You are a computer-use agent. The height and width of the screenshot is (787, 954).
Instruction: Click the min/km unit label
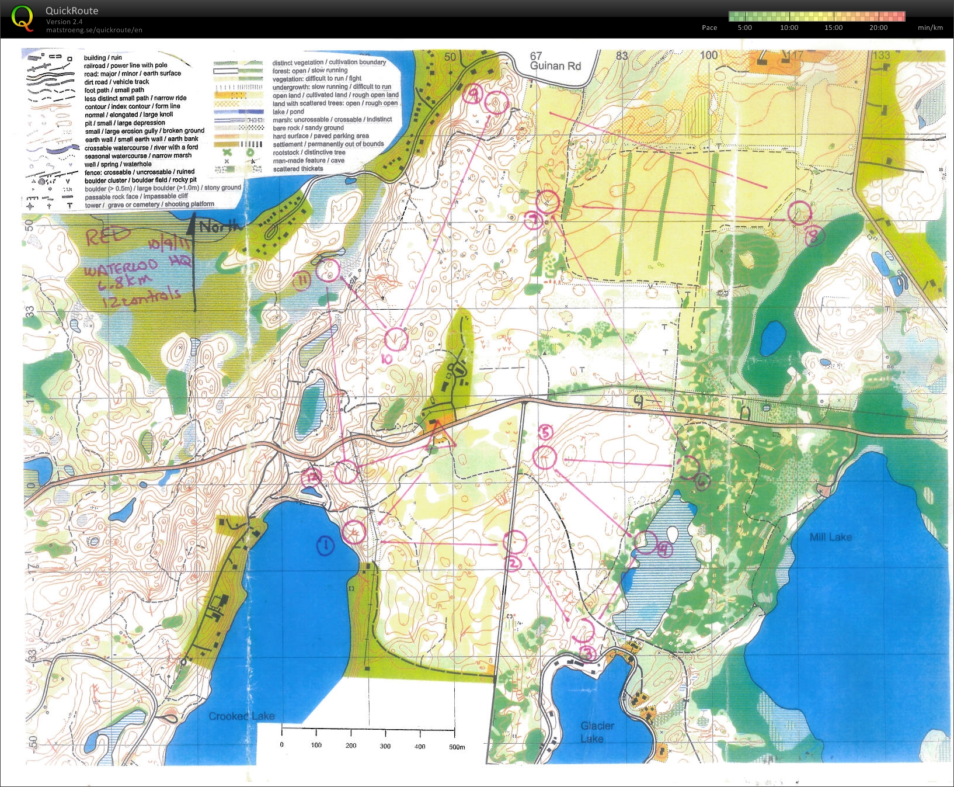(929, 27)
